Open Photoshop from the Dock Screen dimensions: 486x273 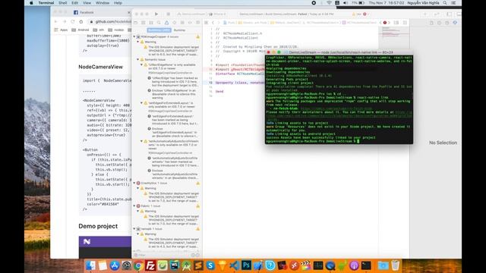[246, 265]
